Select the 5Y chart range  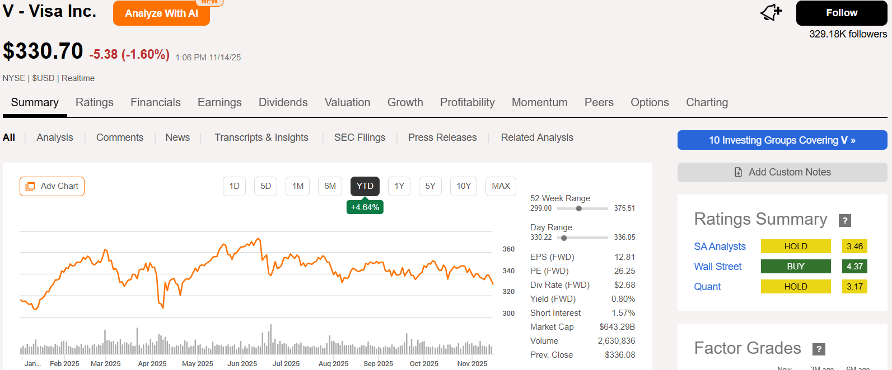[430, 186]
